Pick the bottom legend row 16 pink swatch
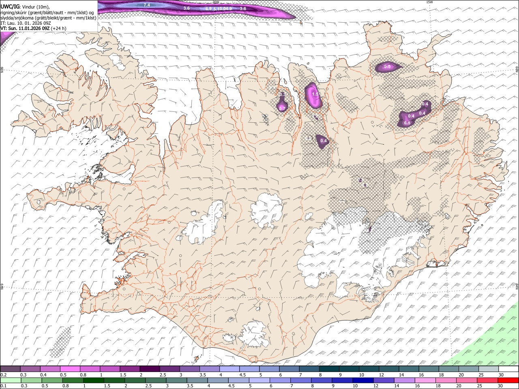519x389 pixels. point(426,380)
